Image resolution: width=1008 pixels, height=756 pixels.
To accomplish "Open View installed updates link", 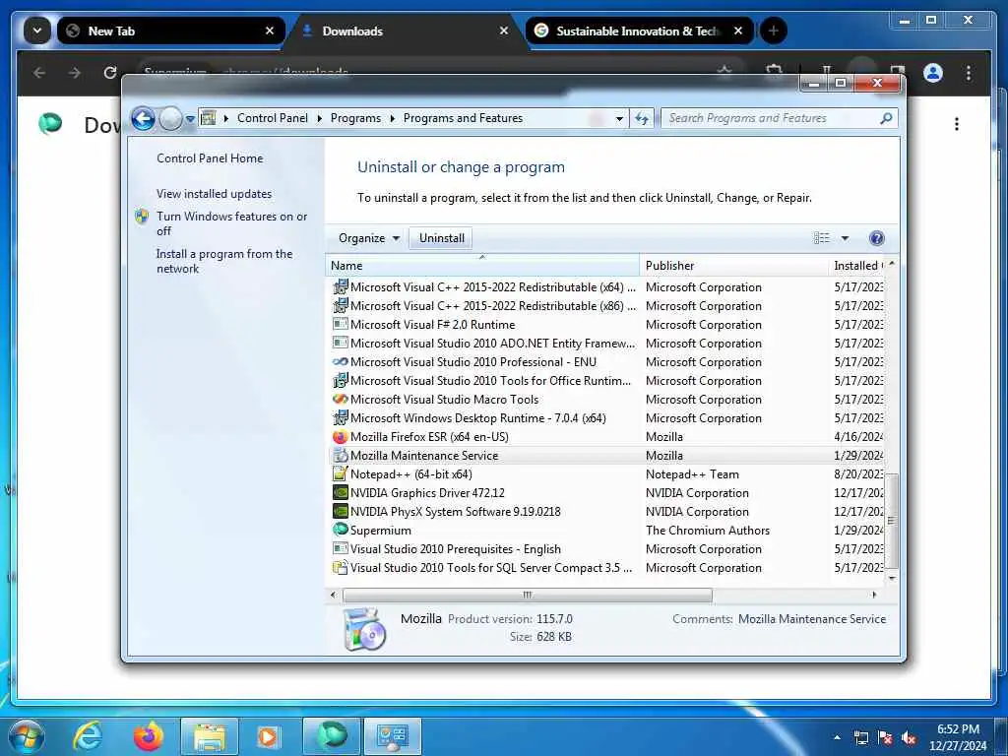I will pyautogui.click(x=214, y=194).
